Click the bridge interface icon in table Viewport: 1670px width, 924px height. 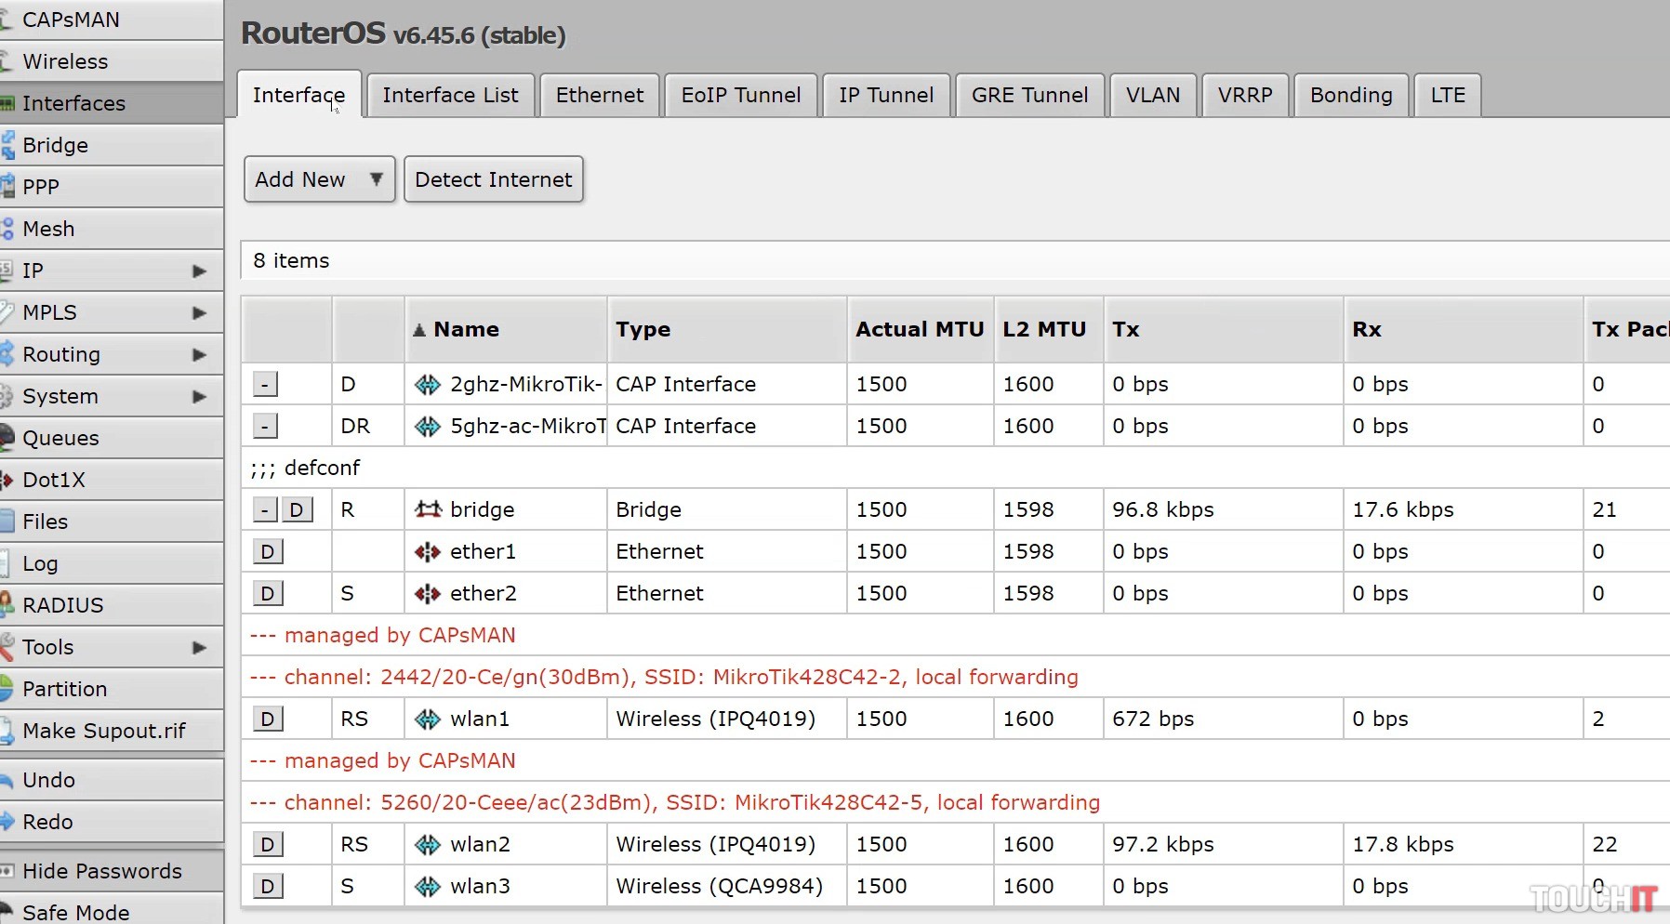(428, 509)
